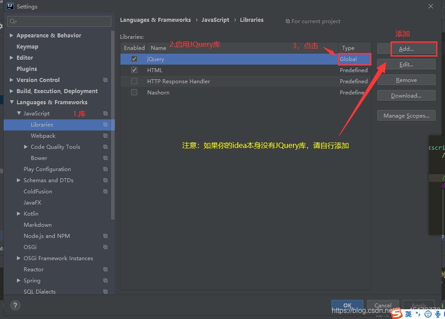Expand the Editor settings section
The image size is (445, 319).
point(11,57)
